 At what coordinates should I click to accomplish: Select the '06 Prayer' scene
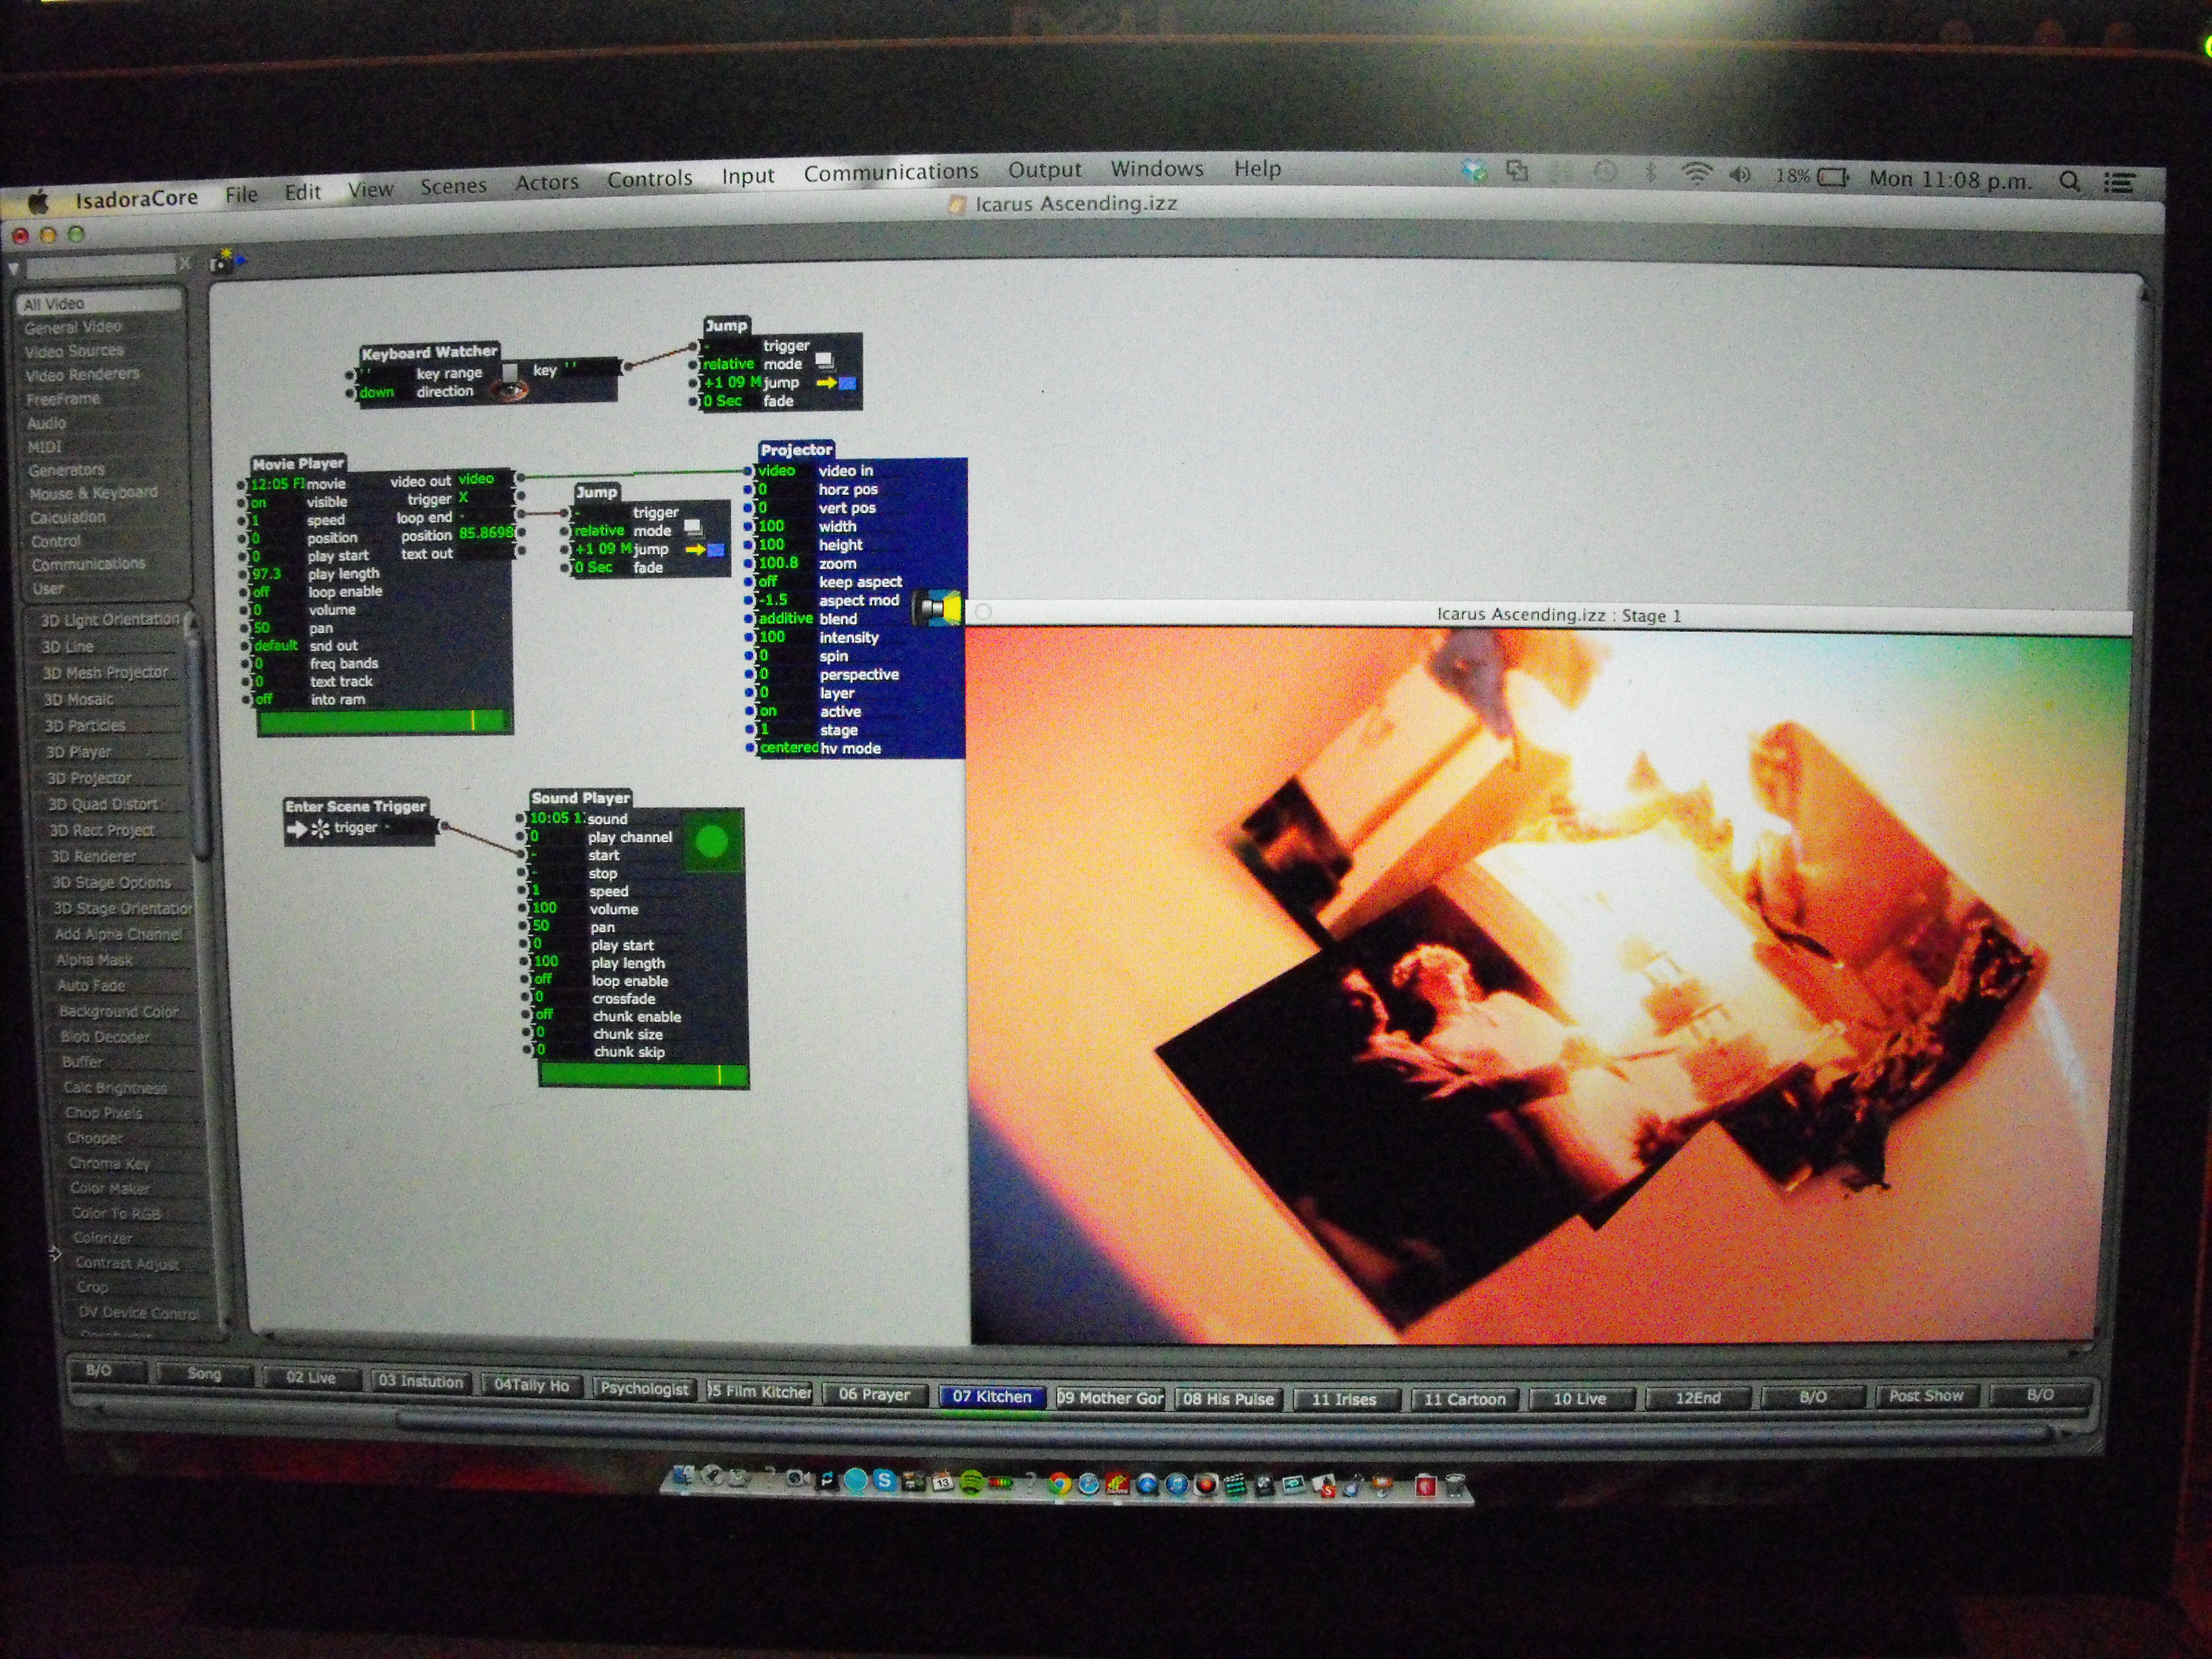click(874, 1394)
